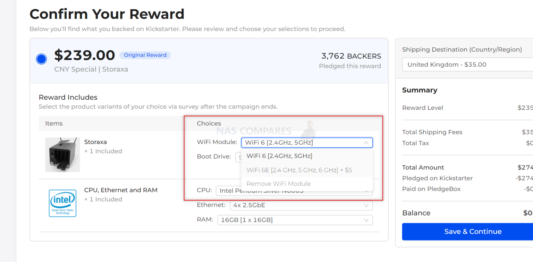Open the 16GB RAM selection dropdown
The image size is (533, 262).
pos(295,220)
